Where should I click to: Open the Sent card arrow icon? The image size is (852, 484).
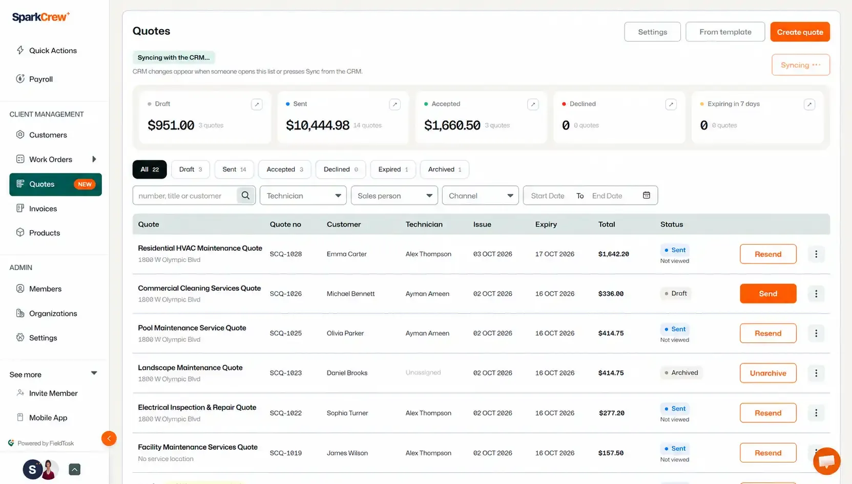[x=395, y=104]
